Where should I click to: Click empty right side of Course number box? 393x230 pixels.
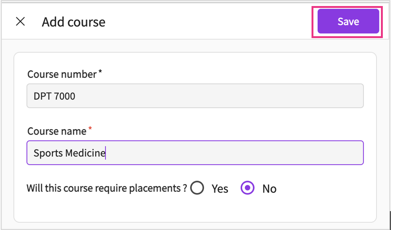[x=302, y=96]
